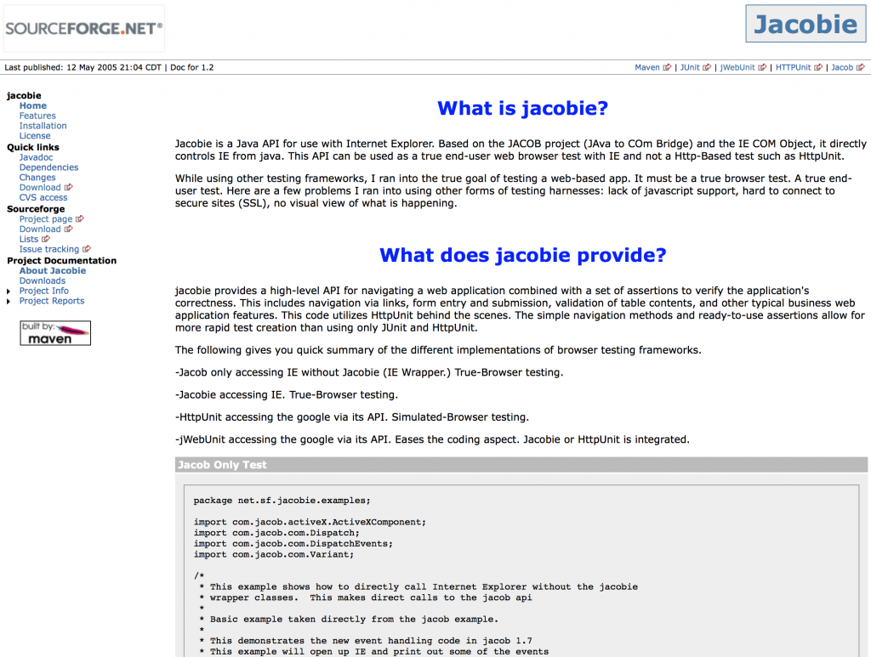The image size is (871, 657).
Task: Click "import com.jacob.com.Variant;" code line
Action: 273,554
